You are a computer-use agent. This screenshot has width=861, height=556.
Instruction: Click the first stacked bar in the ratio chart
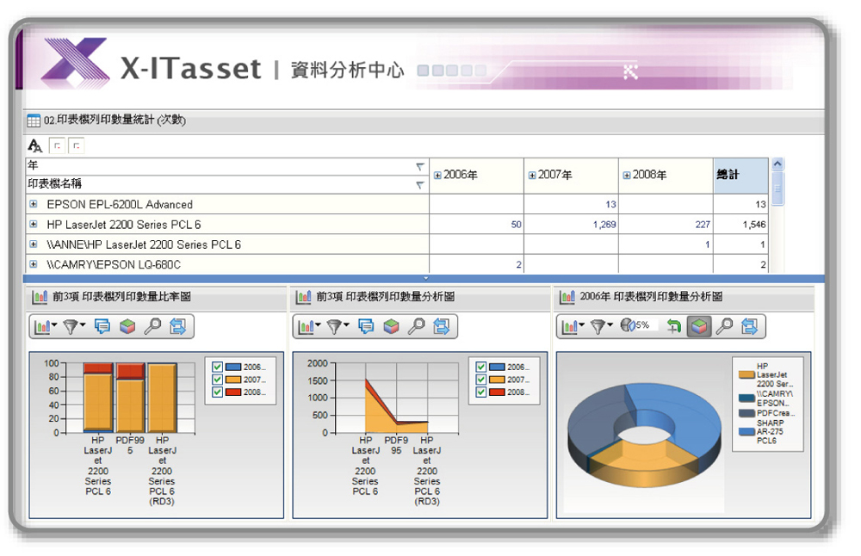98,398
